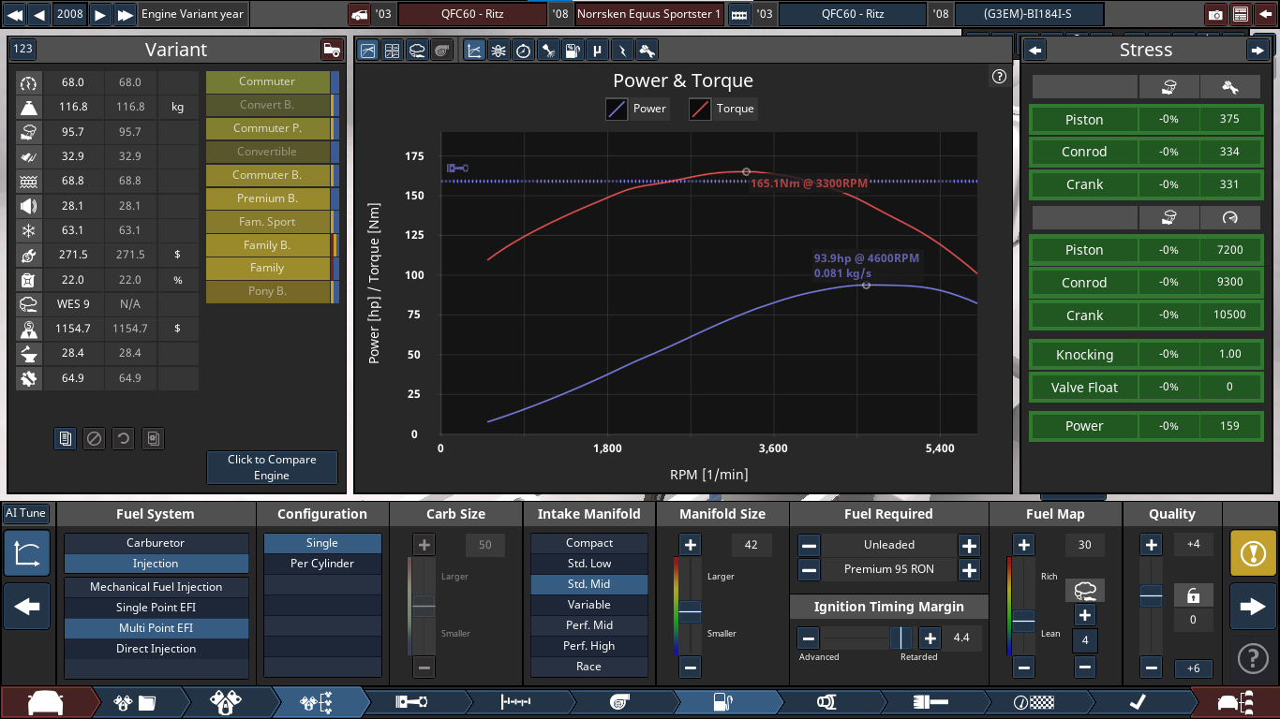Go to previous Stress panel page
This screenshot has height=719, width=1280.
click(x=1035, y=51)
